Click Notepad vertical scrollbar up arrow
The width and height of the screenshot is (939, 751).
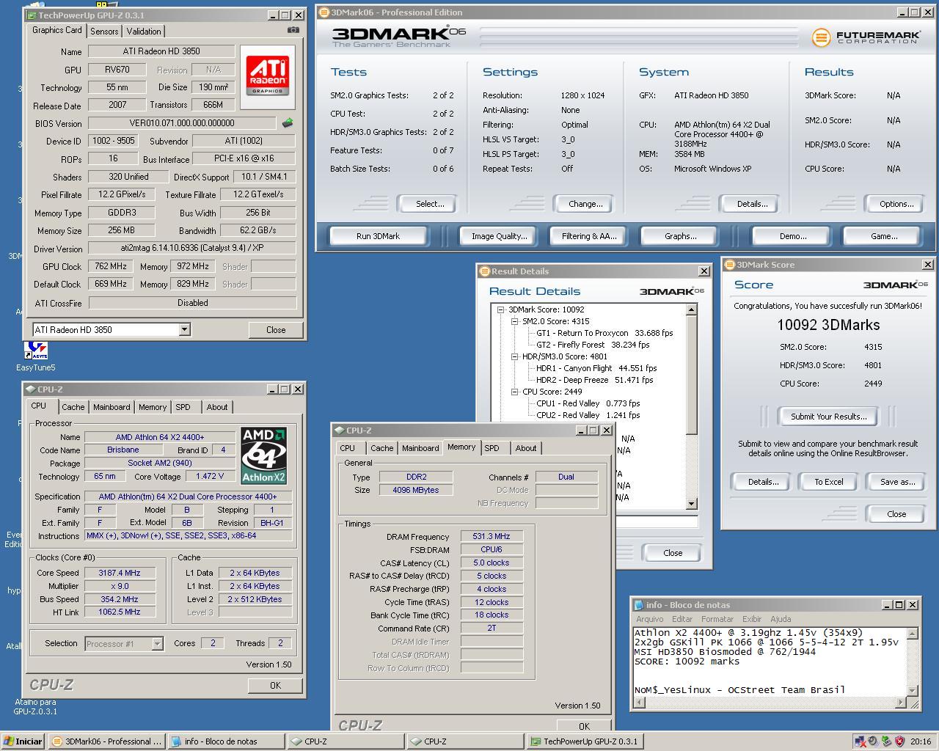pyautogui.click(x=913, y=634)
